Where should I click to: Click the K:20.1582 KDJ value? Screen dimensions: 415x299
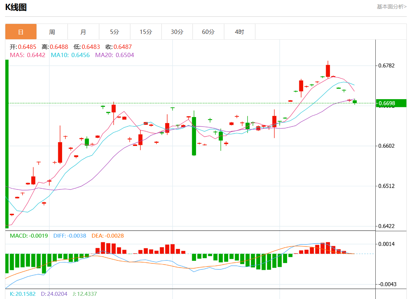tap(22, 294)
